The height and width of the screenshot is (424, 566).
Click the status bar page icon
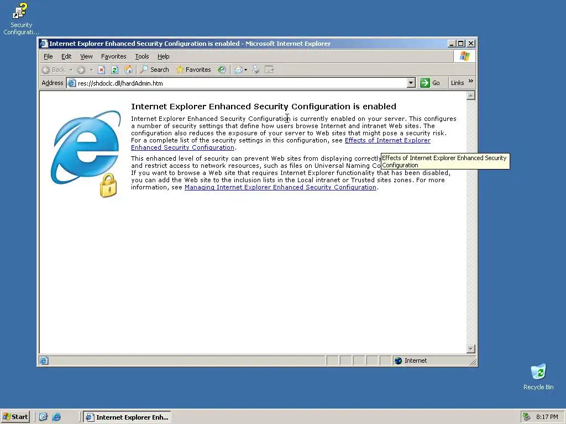[x=44, y=361]
